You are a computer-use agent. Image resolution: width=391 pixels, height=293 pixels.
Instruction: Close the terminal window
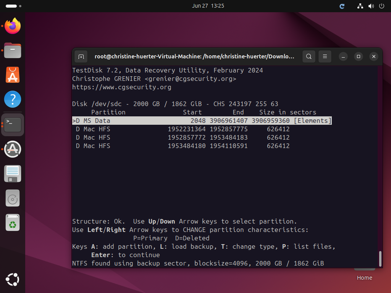click(373, 56)
